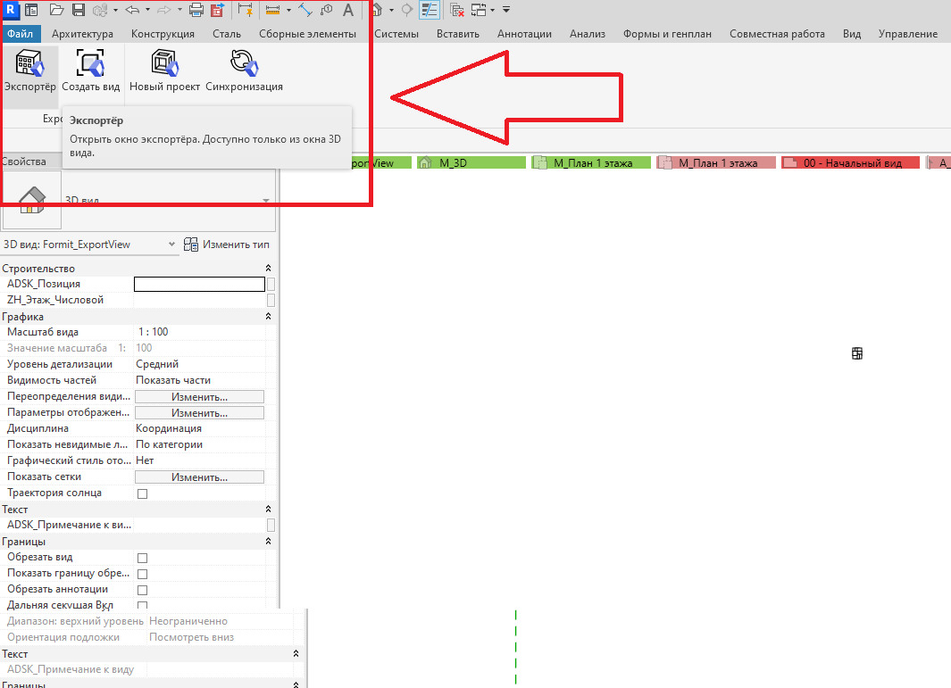Click the small associate-parameter button beside ADSK_Позиция
Viewport: 951px width, 688px height.
(271, 284)
